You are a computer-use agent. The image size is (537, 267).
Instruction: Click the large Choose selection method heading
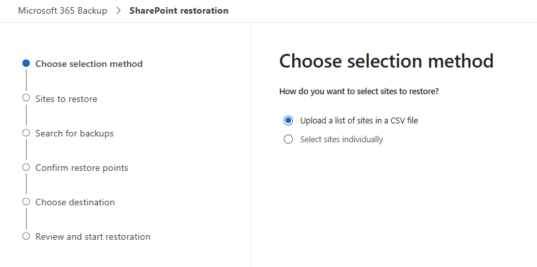(386, 61)
